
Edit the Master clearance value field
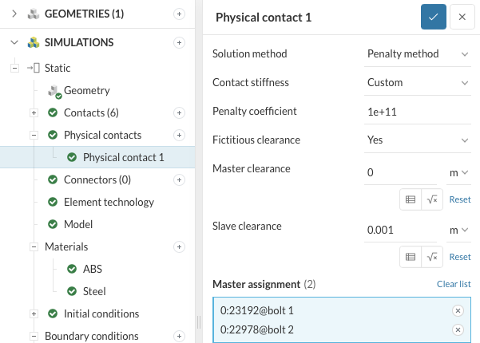click(400, 173)
